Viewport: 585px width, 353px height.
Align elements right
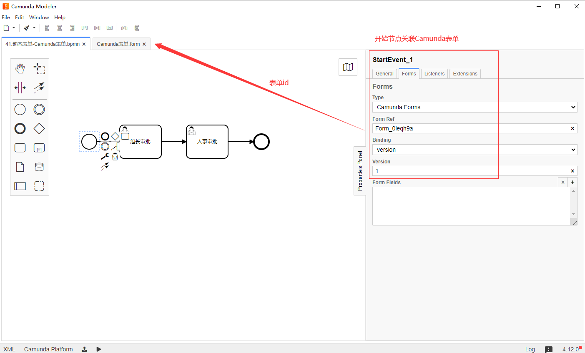click(x=72, y=28)
